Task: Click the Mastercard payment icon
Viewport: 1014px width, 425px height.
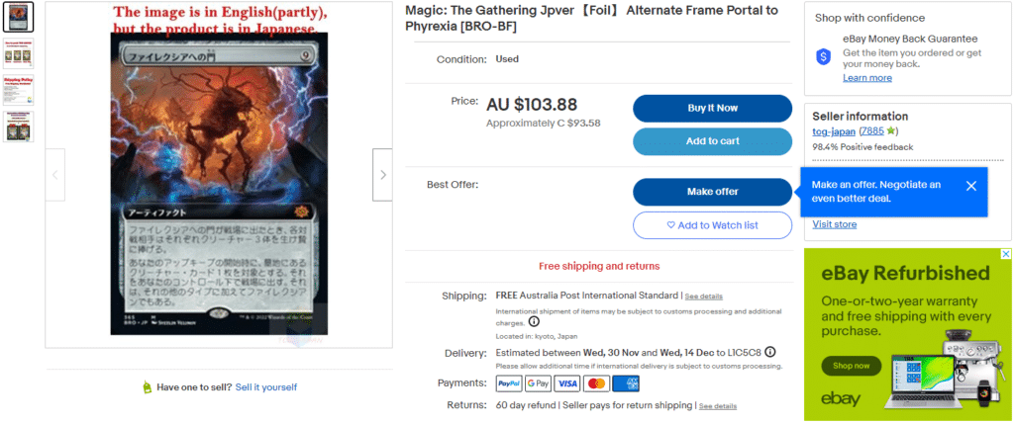Action: tap(596, 382)
